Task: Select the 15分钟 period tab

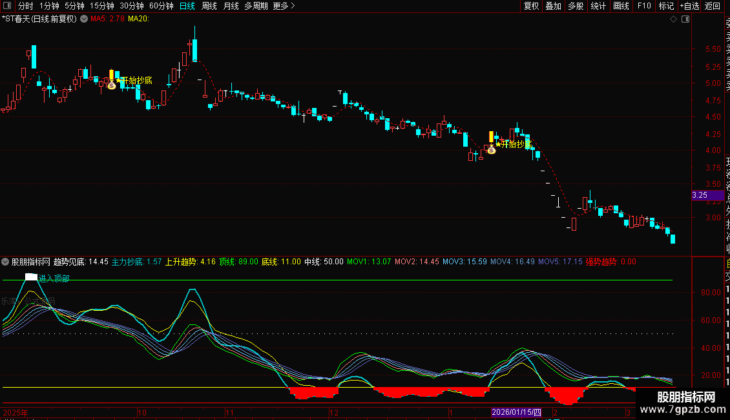Action: 102,6
